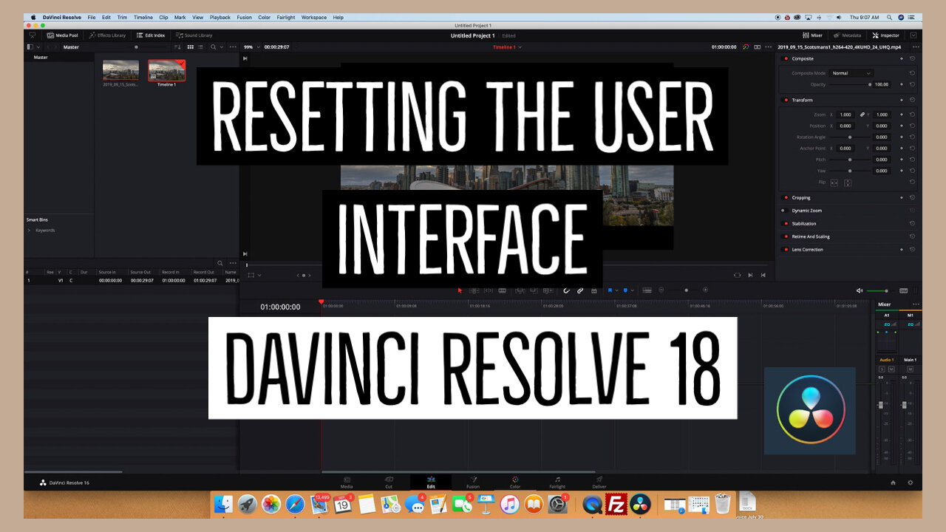
Task: Click the blue flag icon in timeline toolbar
Action: 610,290
